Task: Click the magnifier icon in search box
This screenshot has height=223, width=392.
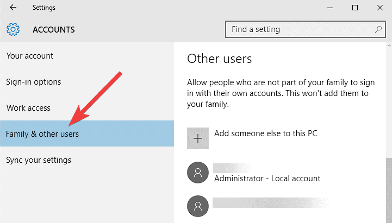Action: click(x=378, y=29)
